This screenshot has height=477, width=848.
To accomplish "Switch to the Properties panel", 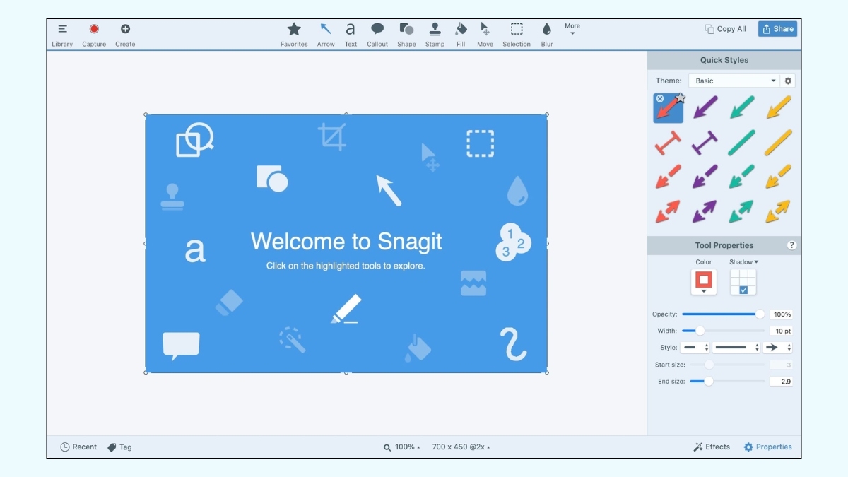I will (767, 447).
